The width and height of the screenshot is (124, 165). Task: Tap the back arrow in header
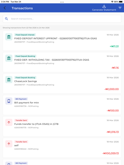click(5, 8)
